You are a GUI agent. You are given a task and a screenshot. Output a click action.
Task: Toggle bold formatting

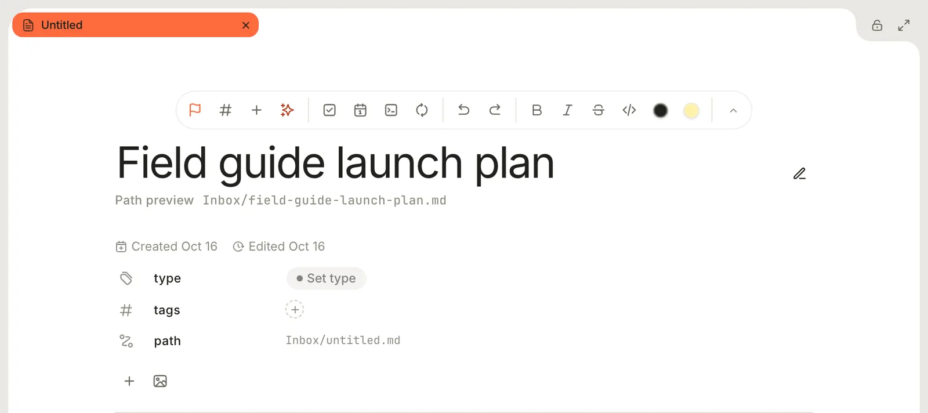537,110
